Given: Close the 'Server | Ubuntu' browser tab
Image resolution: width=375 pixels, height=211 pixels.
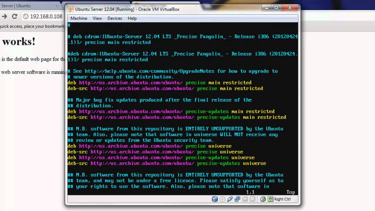Looking at the screenshot, I should (x=57, y=6).
